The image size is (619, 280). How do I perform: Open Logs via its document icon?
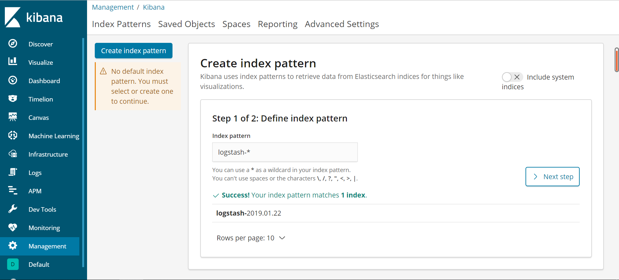click(x=13, y=172)
